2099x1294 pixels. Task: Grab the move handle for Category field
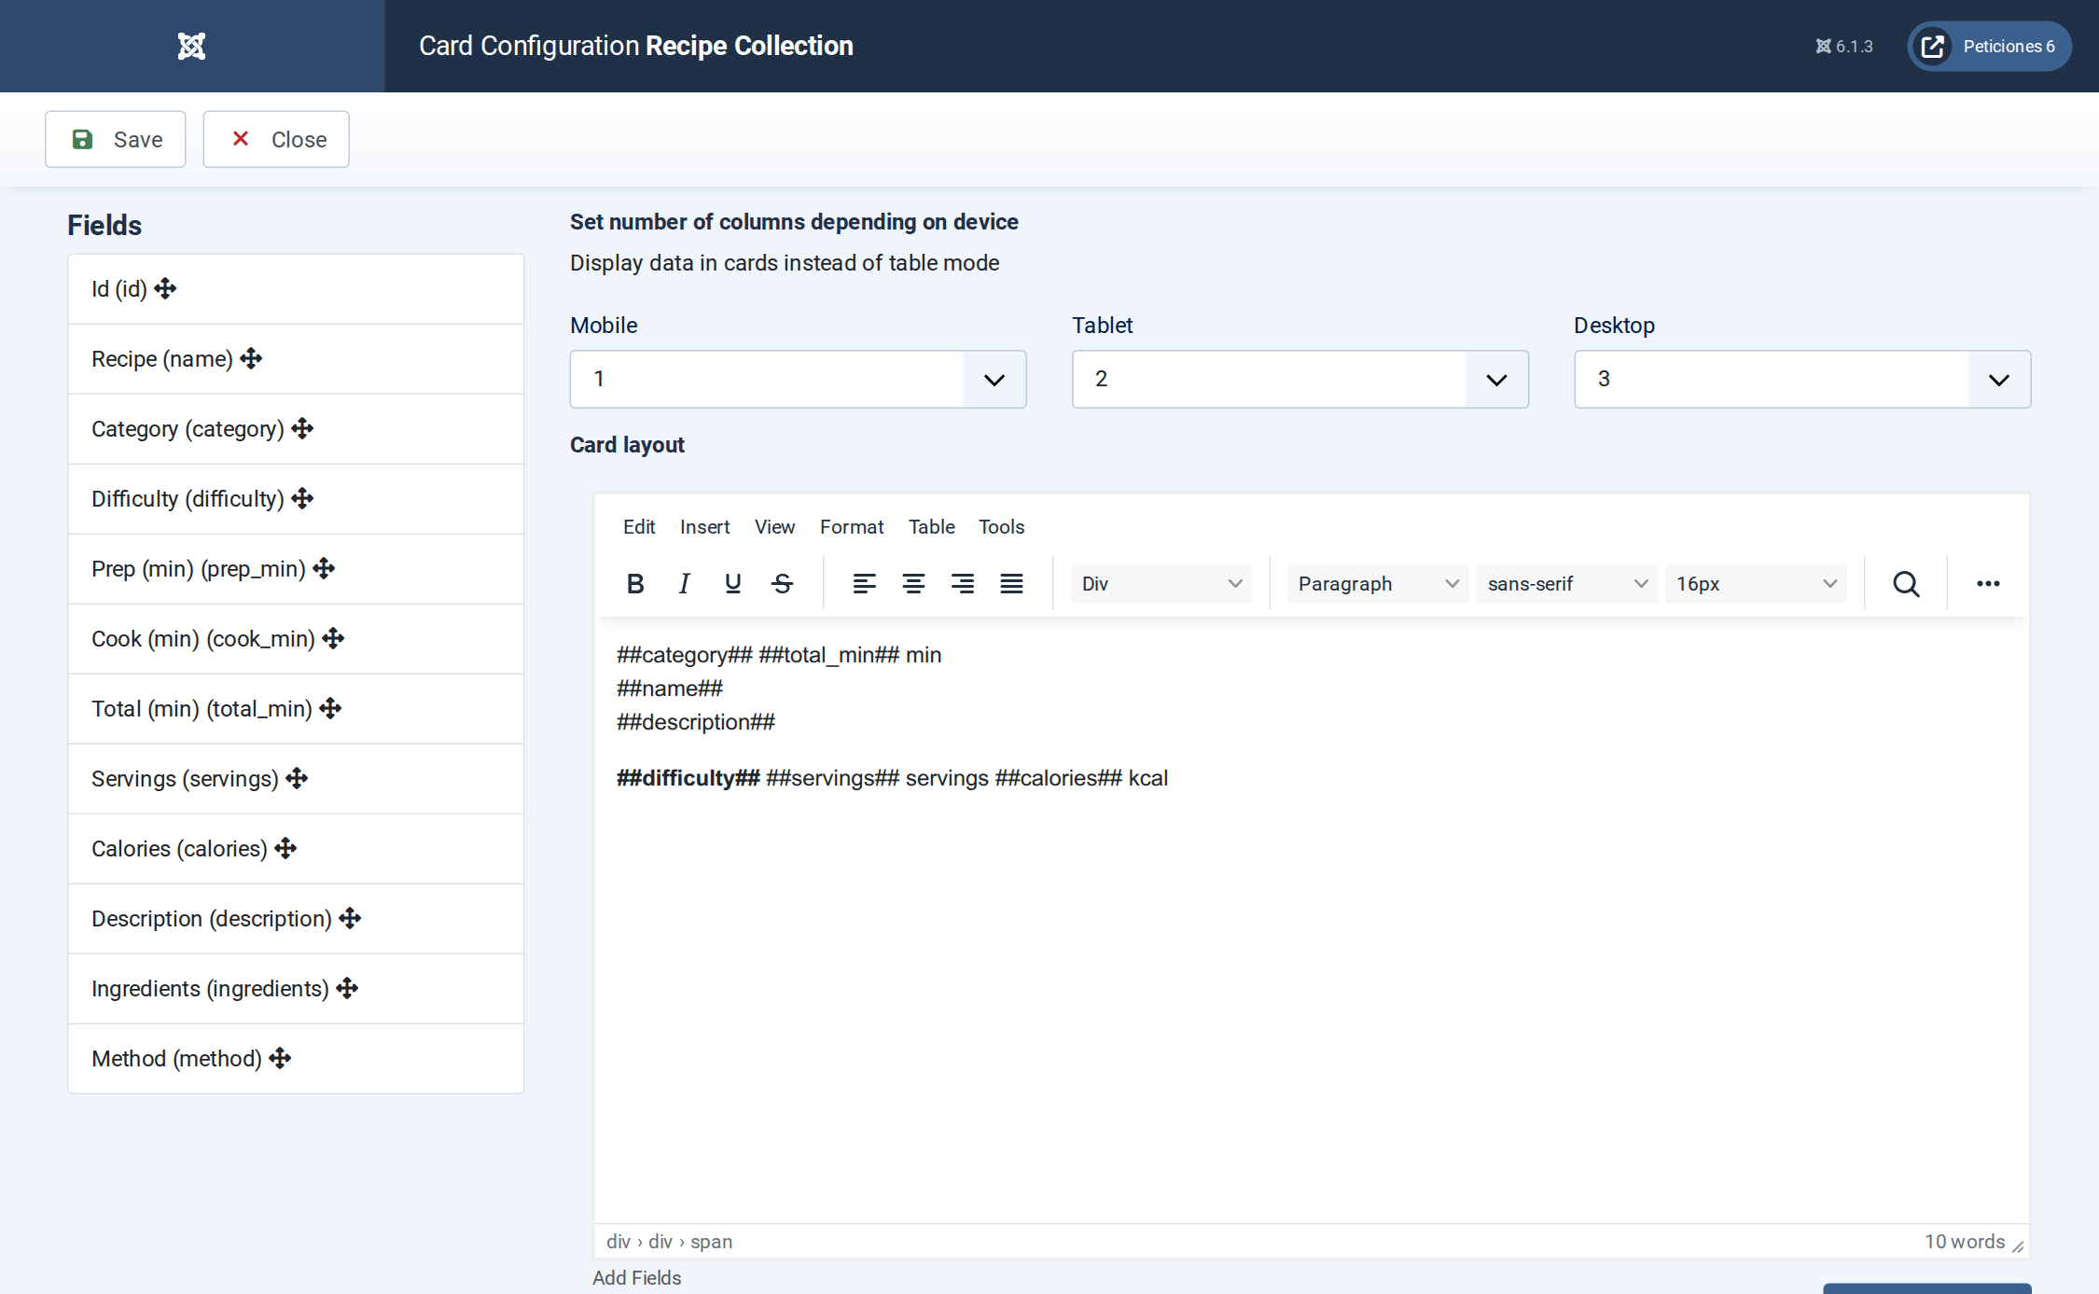(302, 428)
